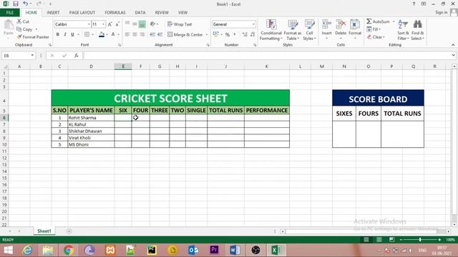Increase font size with the large A icon
Screen dimensions: 458x257
tap(110, 24)
